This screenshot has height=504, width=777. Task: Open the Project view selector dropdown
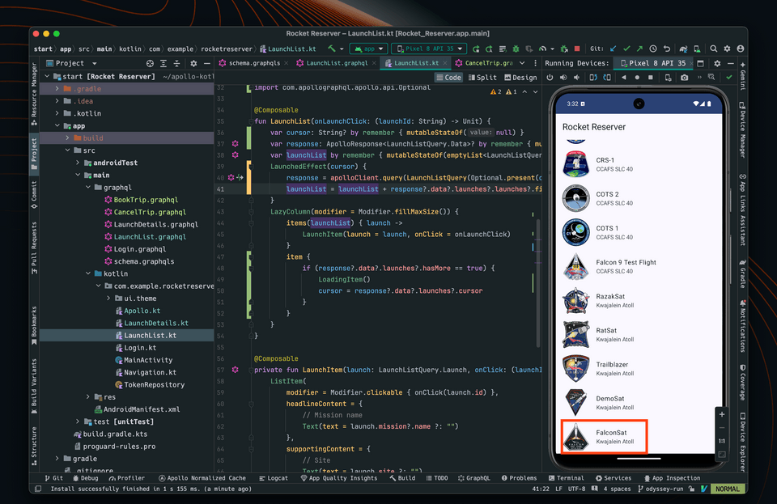(x=71, y=63)
